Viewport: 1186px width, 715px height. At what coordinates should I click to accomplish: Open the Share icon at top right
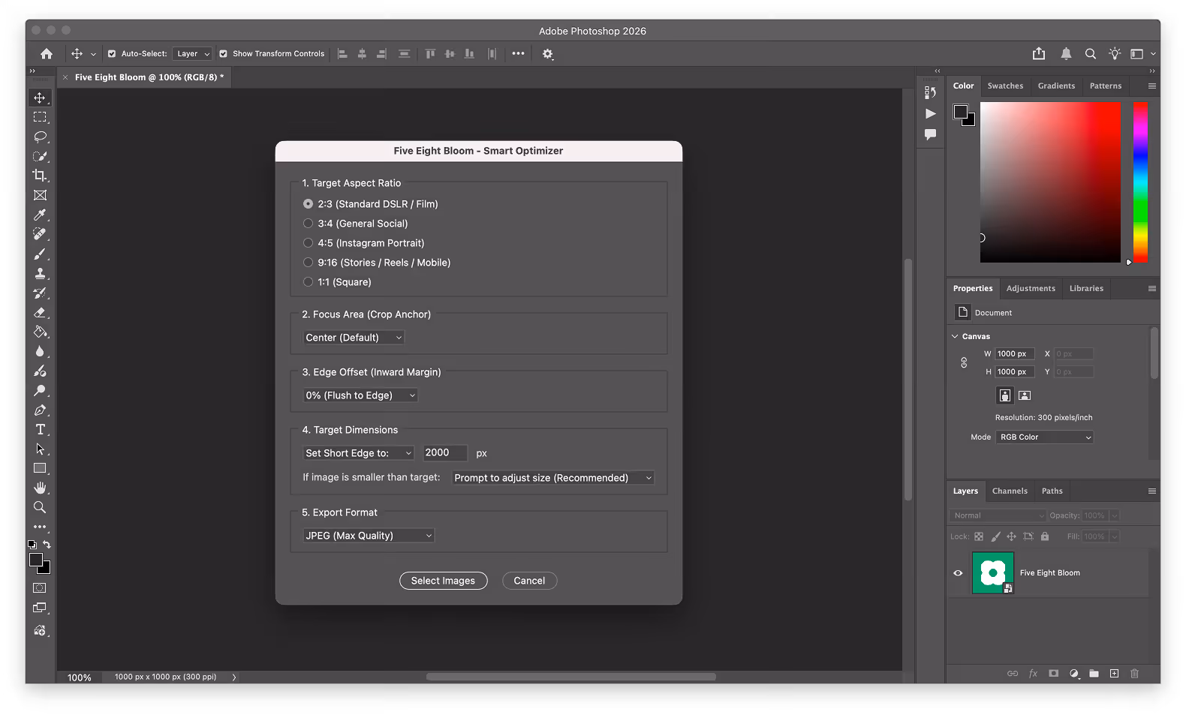click(1039, 53)
